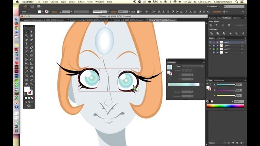The image size is (260, 146).
Task: Click the Trim pathfinder icon
Action: [x=218, y=33]
